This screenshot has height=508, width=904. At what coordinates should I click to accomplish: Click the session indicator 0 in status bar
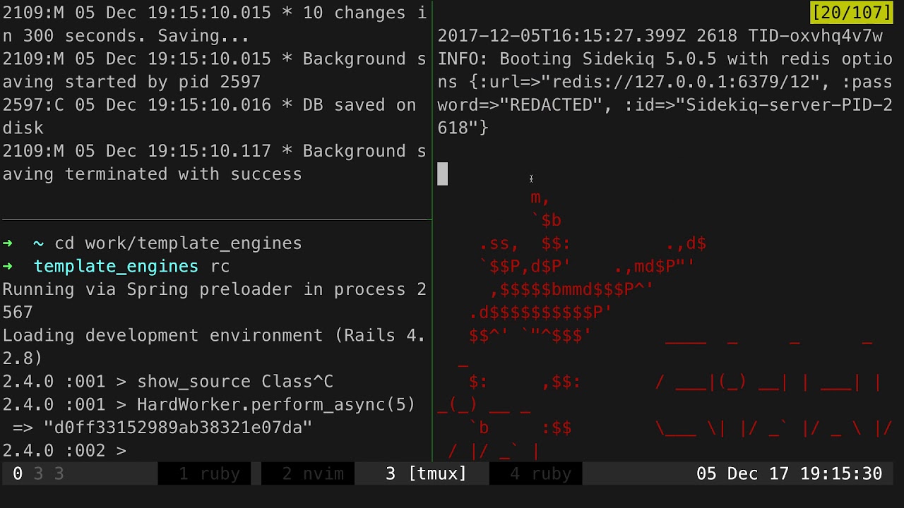click(18, 473)
